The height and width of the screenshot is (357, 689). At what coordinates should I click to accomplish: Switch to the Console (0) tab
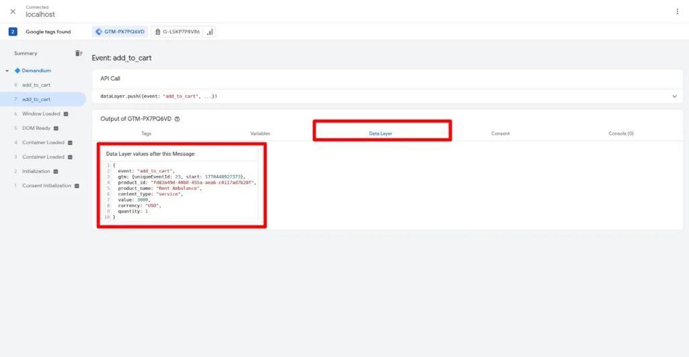(x=621, y=133)
